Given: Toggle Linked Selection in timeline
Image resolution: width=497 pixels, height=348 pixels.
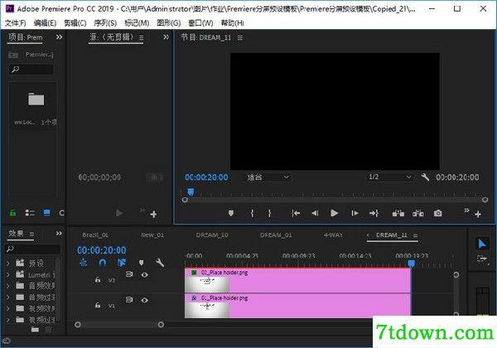Looking at the screenshot, I should (x=122, y=263).
